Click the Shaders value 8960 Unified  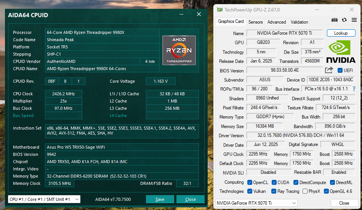267,98
